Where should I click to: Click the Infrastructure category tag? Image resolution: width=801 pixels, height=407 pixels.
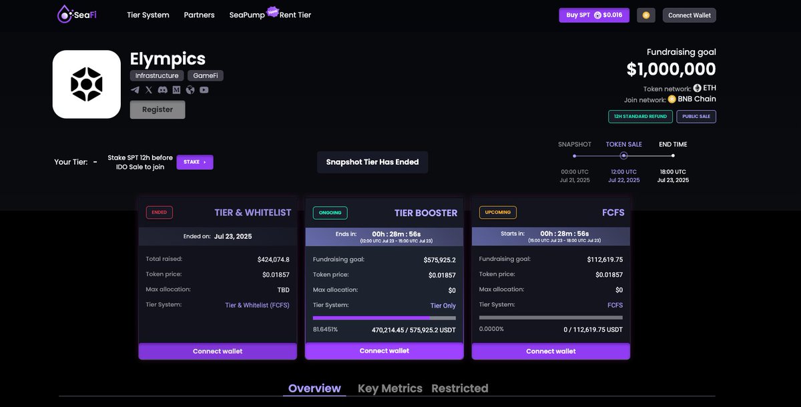pos(157,76)
